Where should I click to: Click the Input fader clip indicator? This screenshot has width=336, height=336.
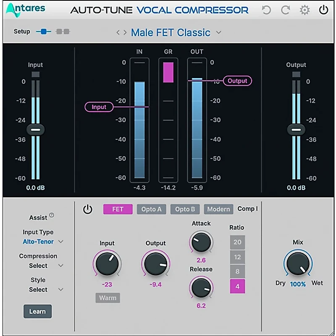point(36,74)
